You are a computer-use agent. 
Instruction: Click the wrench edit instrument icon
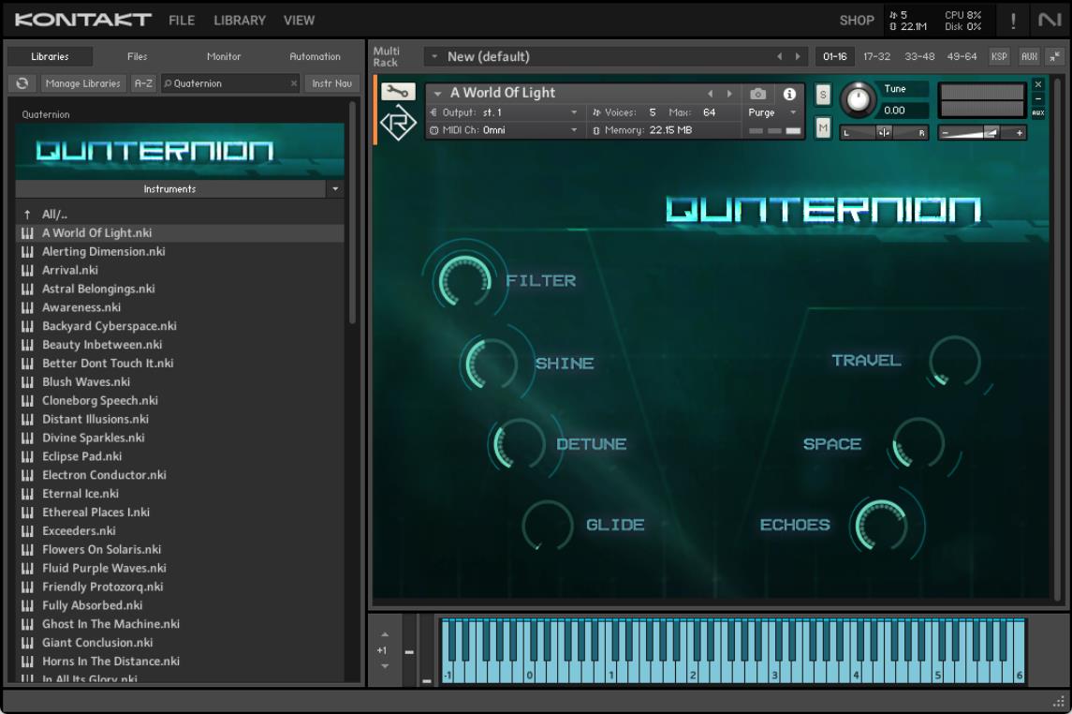pyautogui.click(x=397, y=92)
